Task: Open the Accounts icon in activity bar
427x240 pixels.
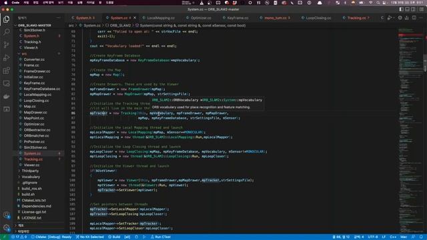Action: (6, 215)
